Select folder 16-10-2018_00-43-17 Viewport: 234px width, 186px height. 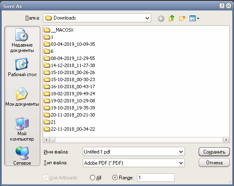[x=69, y=87]
